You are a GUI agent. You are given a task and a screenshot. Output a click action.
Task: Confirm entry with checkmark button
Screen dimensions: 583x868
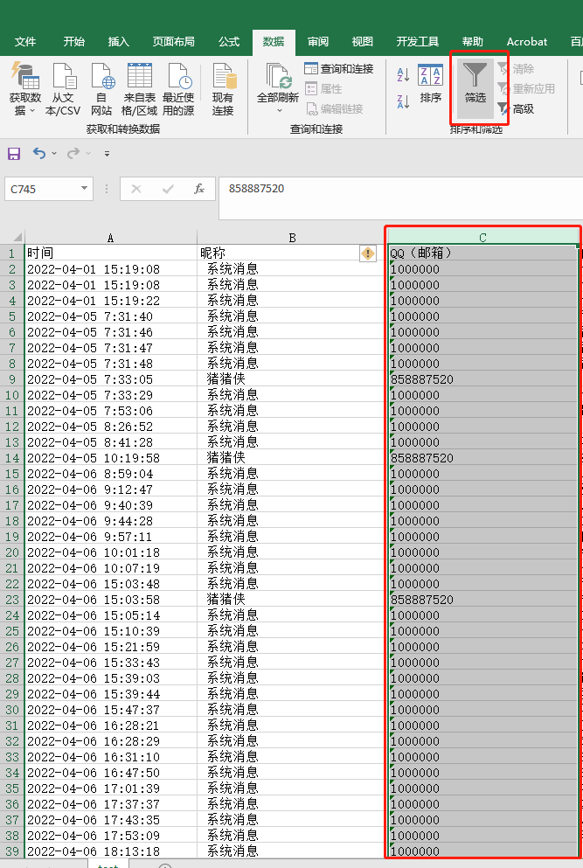pyautogui.click(x=168, y=190)
